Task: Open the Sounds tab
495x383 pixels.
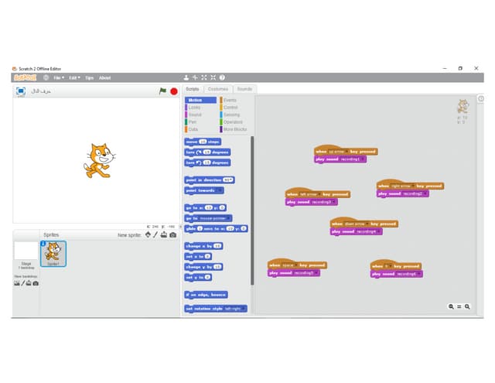Action: point(244,89)
